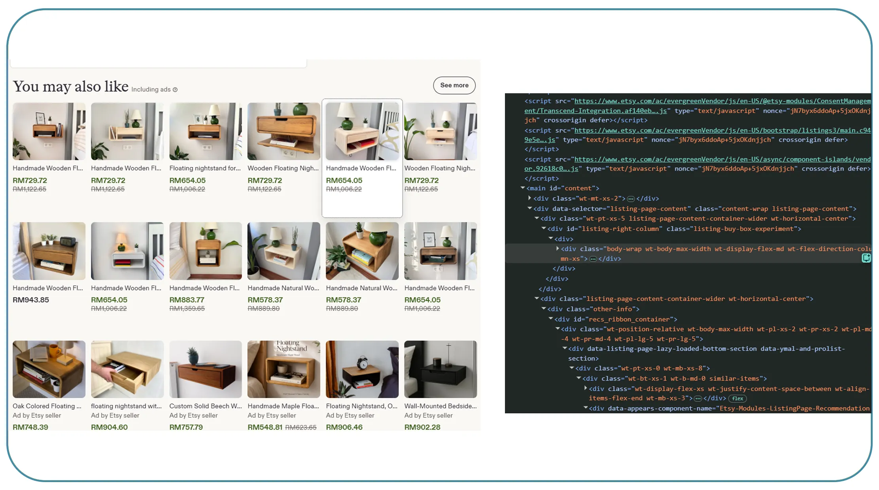Click 'Floating Nightstand, O...' listing title
Image resolution: width=879 pixels, height=490 pixels.
coord(361,406)
